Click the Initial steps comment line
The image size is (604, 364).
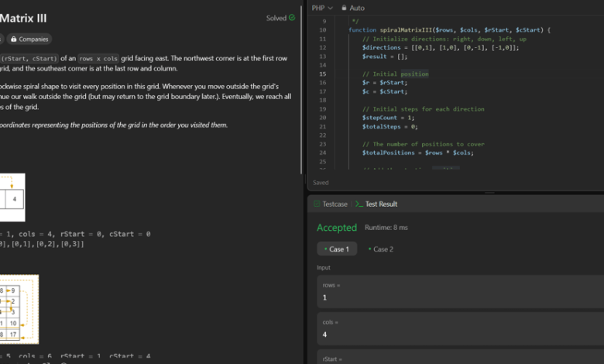pos(424,109)
